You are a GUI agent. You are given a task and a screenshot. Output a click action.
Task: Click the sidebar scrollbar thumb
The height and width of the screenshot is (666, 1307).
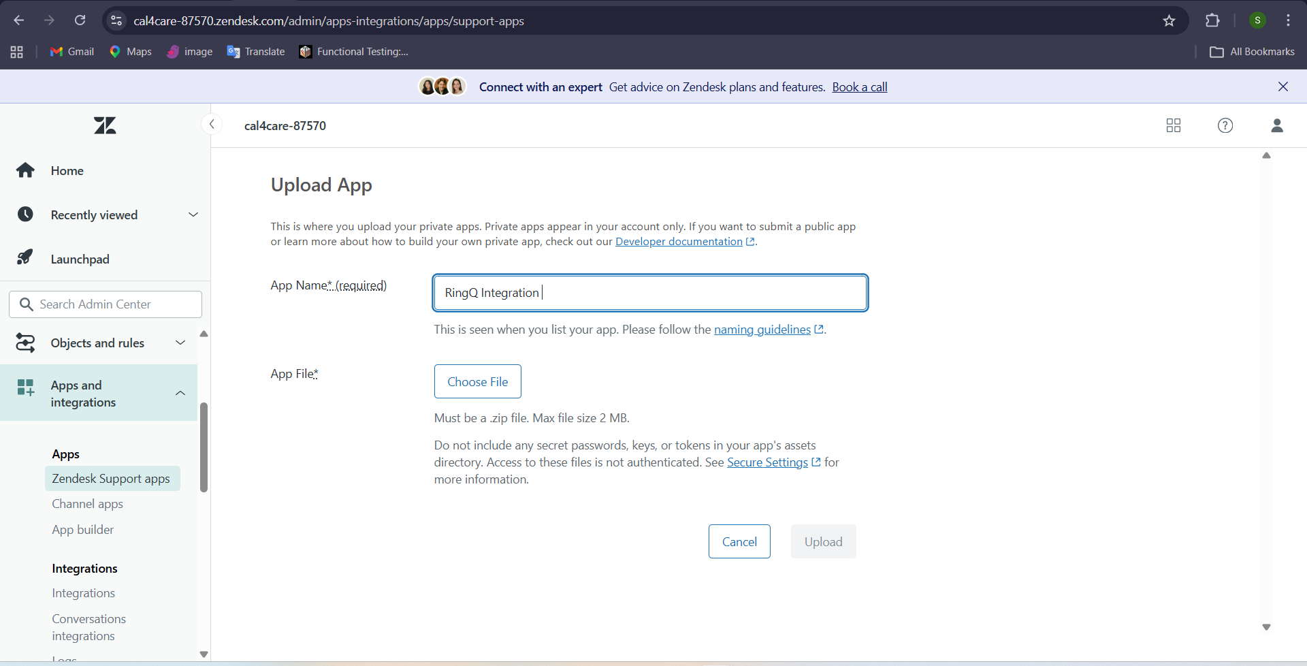pos(204,447)
